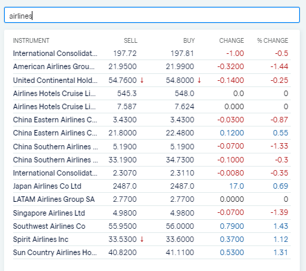The image size is (306, 271).
Task: Select Sun Country Airlines Holdings row
Action: (152, 252)
